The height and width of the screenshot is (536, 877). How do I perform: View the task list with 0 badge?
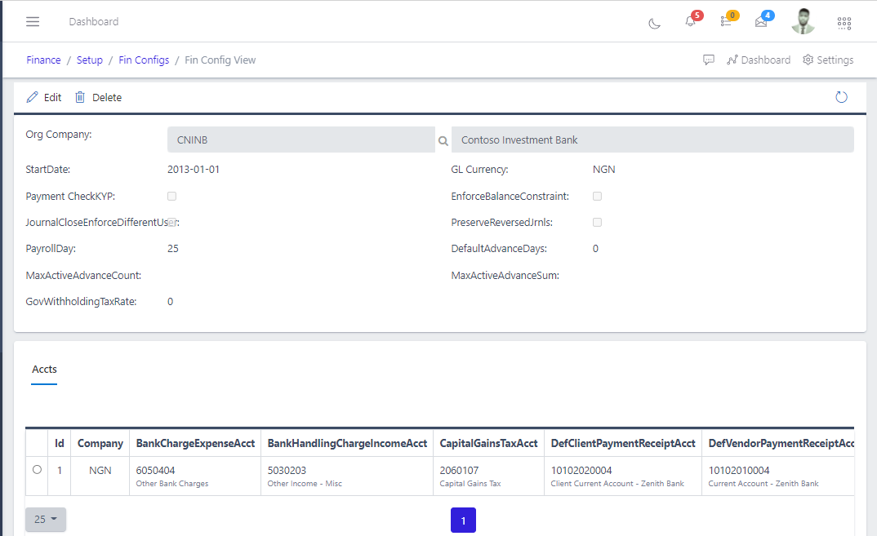tap(726, 24)
